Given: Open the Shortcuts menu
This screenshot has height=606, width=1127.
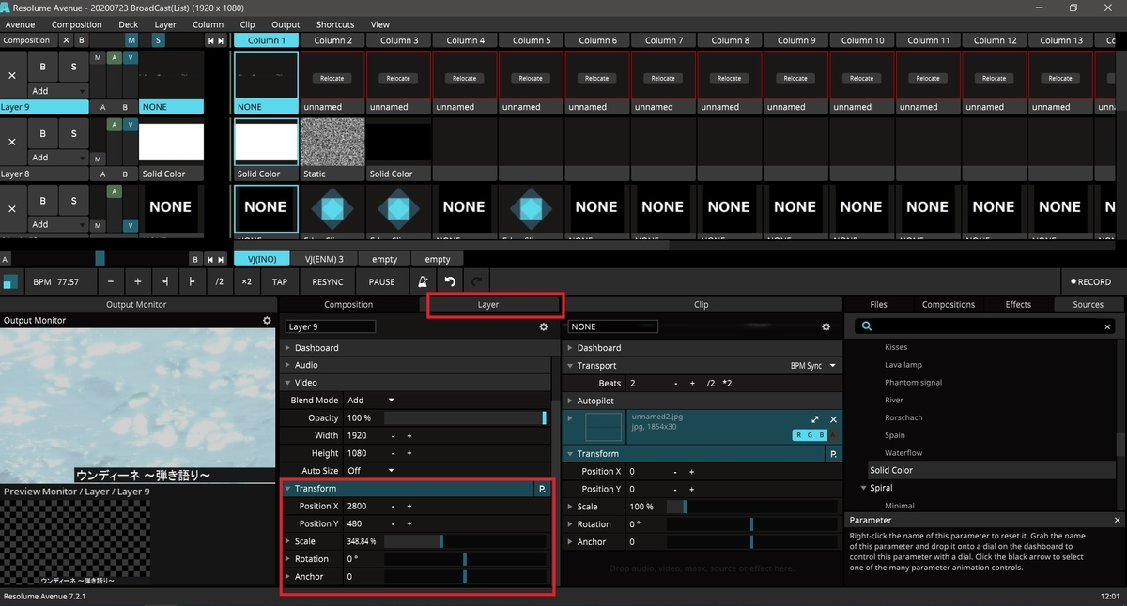Looking at the screenshot, I should pos(335,24).
